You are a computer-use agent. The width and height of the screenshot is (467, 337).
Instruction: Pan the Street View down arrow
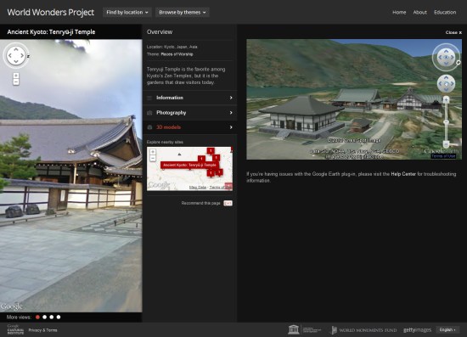tap(16, 62)
